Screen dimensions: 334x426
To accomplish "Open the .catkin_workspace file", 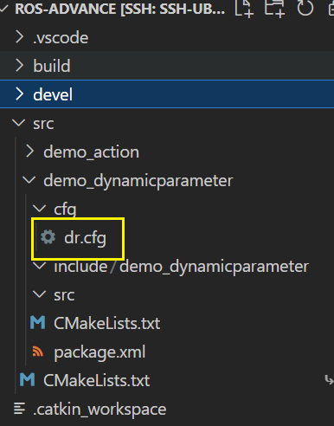I will pos(100,409).
